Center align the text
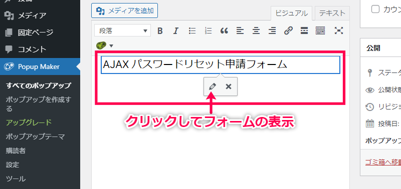401x189 pixels. 256,31
